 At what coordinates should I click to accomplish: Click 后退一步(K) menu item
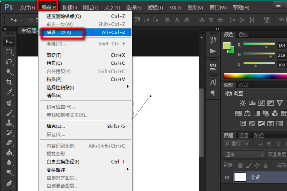pyautogui.click(x=86, y=32)
